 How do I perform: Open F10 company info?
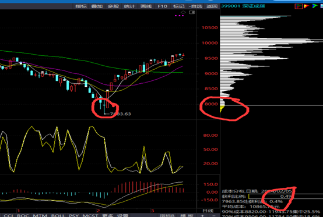tap(162, 6)
